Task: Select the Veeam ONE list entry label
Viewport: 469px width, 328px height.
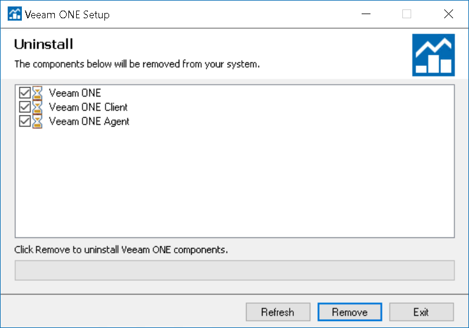Action: [75, 93]
